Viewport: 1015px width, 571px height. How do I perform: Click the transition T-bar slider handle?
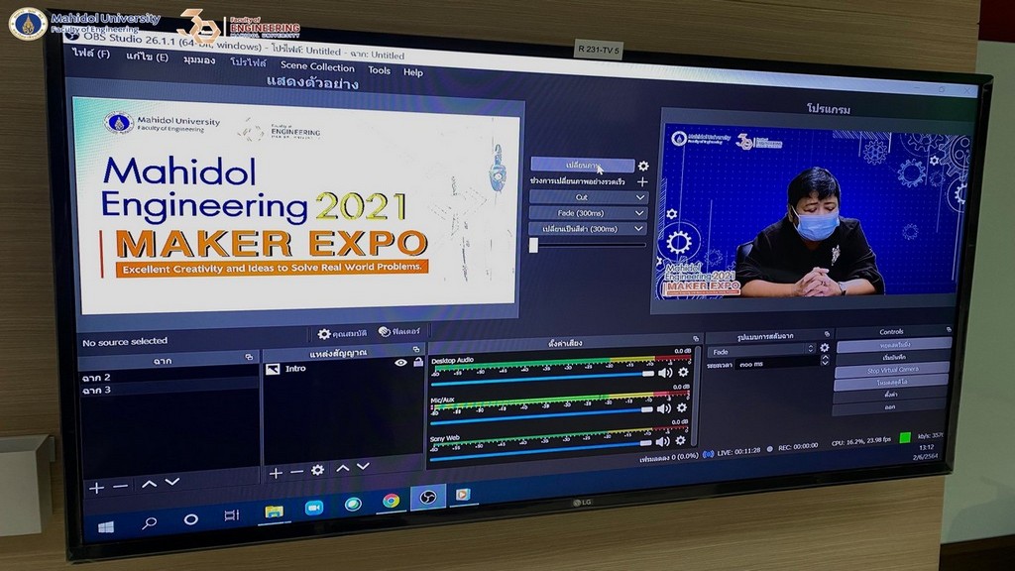[x=533, y=245]
